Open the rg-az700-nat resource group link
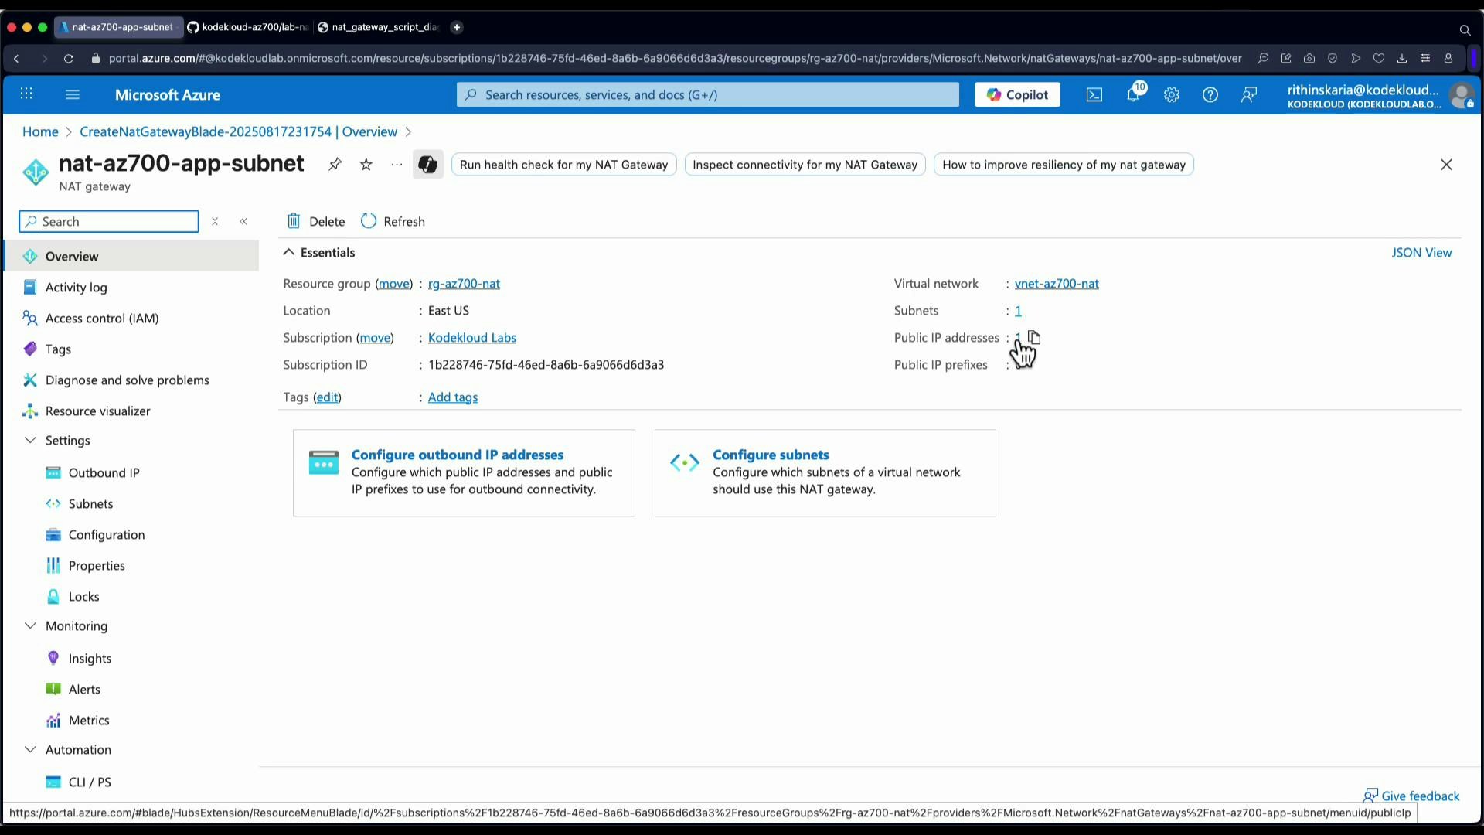Viewport: 1484px width, 835px height. point(464,284)
